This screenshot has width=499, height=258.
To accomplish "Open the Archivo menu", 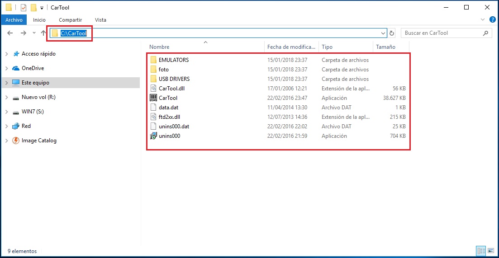I will (x=14, y=20).
